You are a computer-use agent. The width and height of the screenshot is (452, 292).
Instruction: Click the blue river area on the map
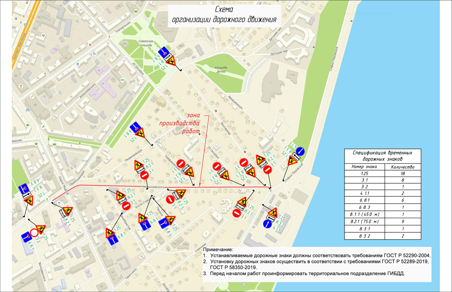407,91
